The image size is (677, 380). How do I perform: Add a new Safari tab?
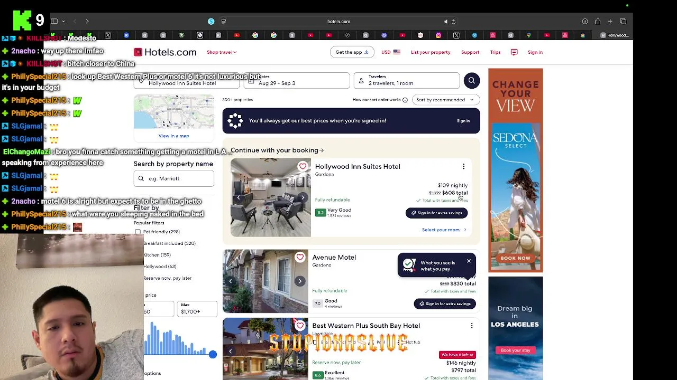pos(610,22)
